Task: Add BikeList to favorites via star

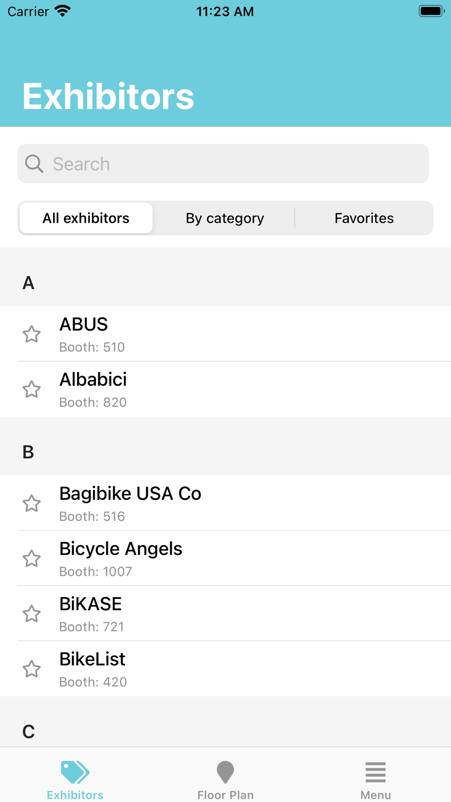Action: (x=32, y=669)
